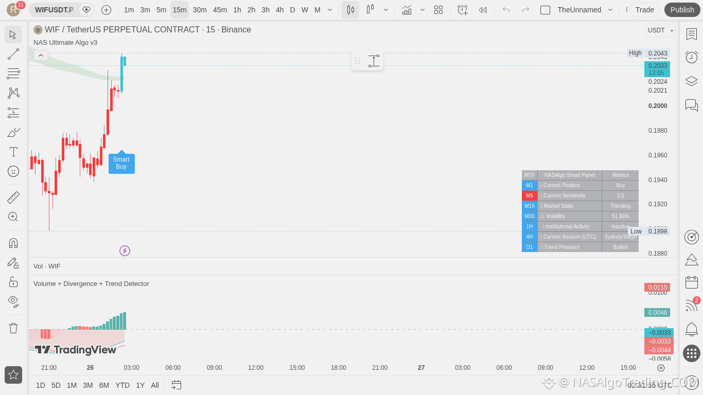Collapse the indicator legend chevron
This screenshot has width=703, height=395.
point(41,55)
